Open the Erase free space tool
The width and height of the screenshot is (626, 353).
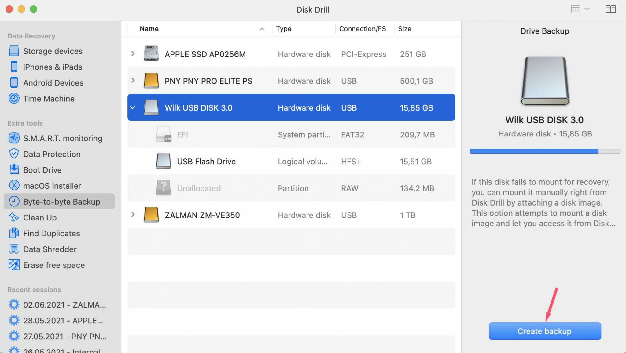click(x=54, y=265)
